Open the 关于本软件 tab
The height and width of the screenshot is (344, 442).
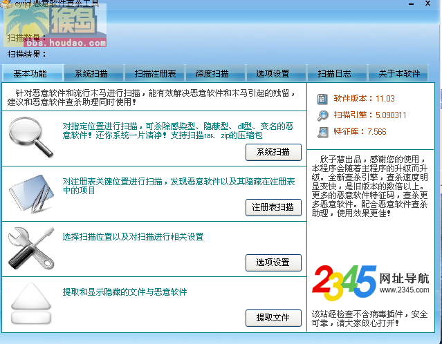click(398, 73)
